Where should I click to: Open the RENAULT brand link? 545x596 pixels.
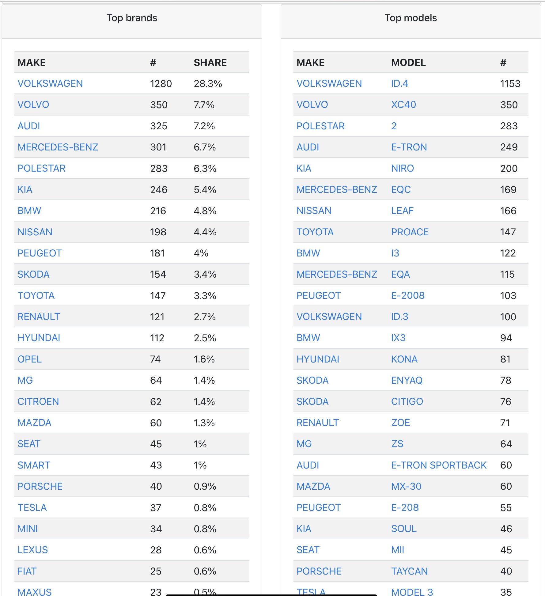[39, 317]
